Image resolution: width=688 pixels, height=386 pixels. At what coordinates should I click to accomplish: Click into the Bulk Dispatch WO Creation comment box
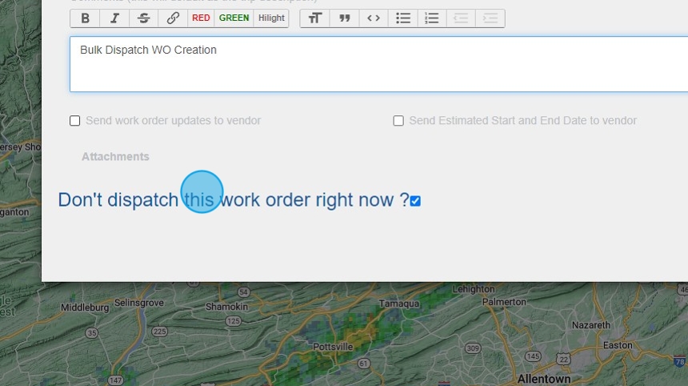coord(378,64)
